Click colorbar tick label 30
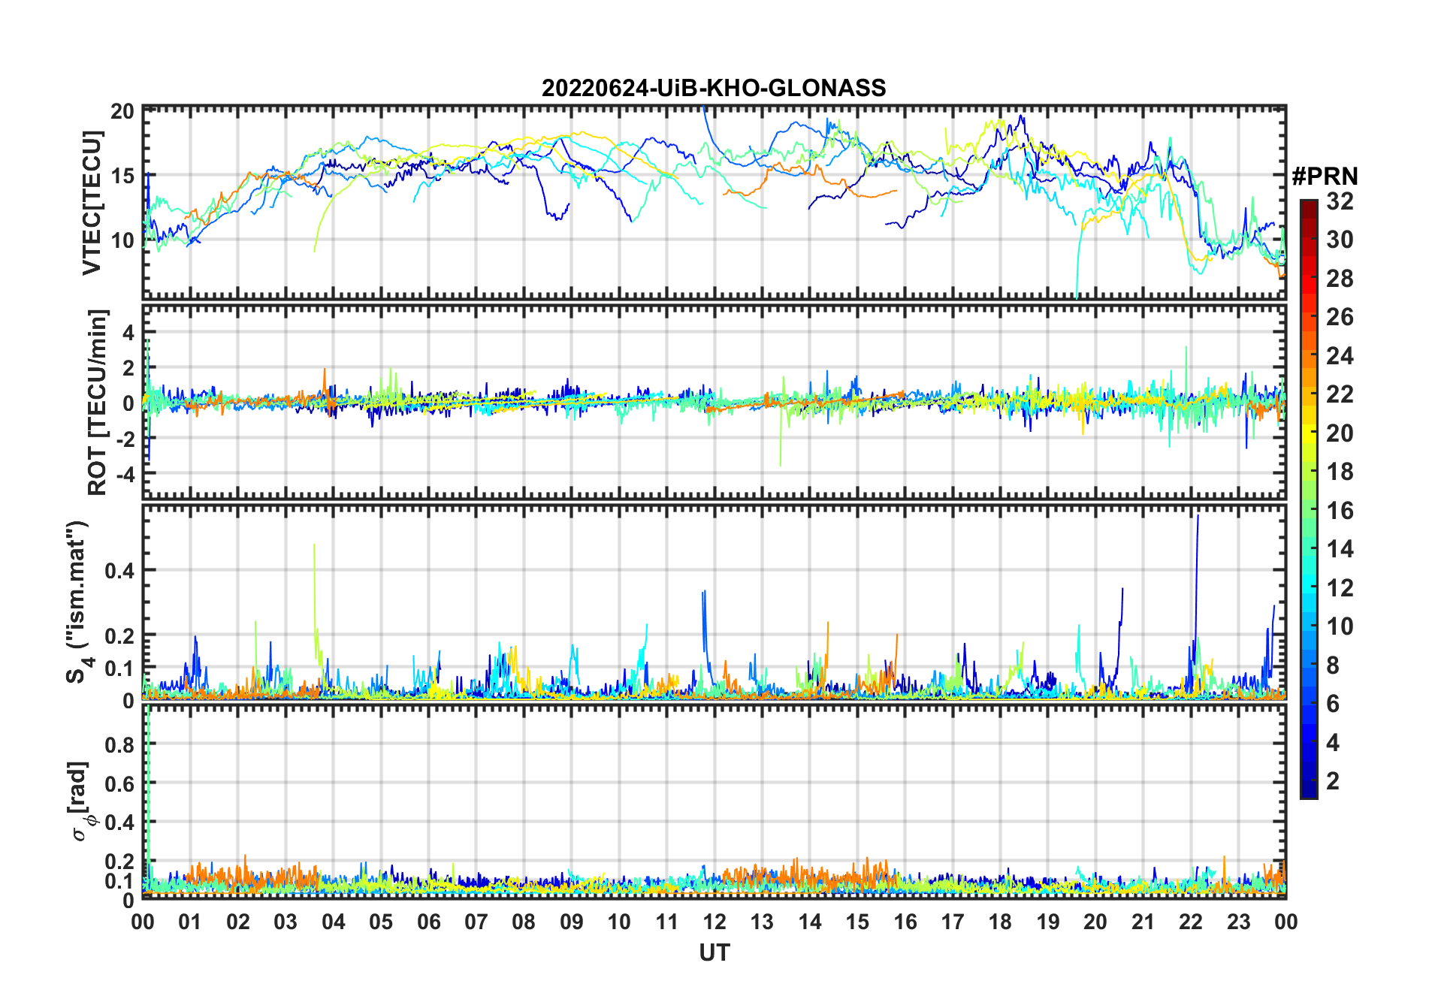Image resolution: width=1429 pixels, height=999 pixels. (1340, 240)
